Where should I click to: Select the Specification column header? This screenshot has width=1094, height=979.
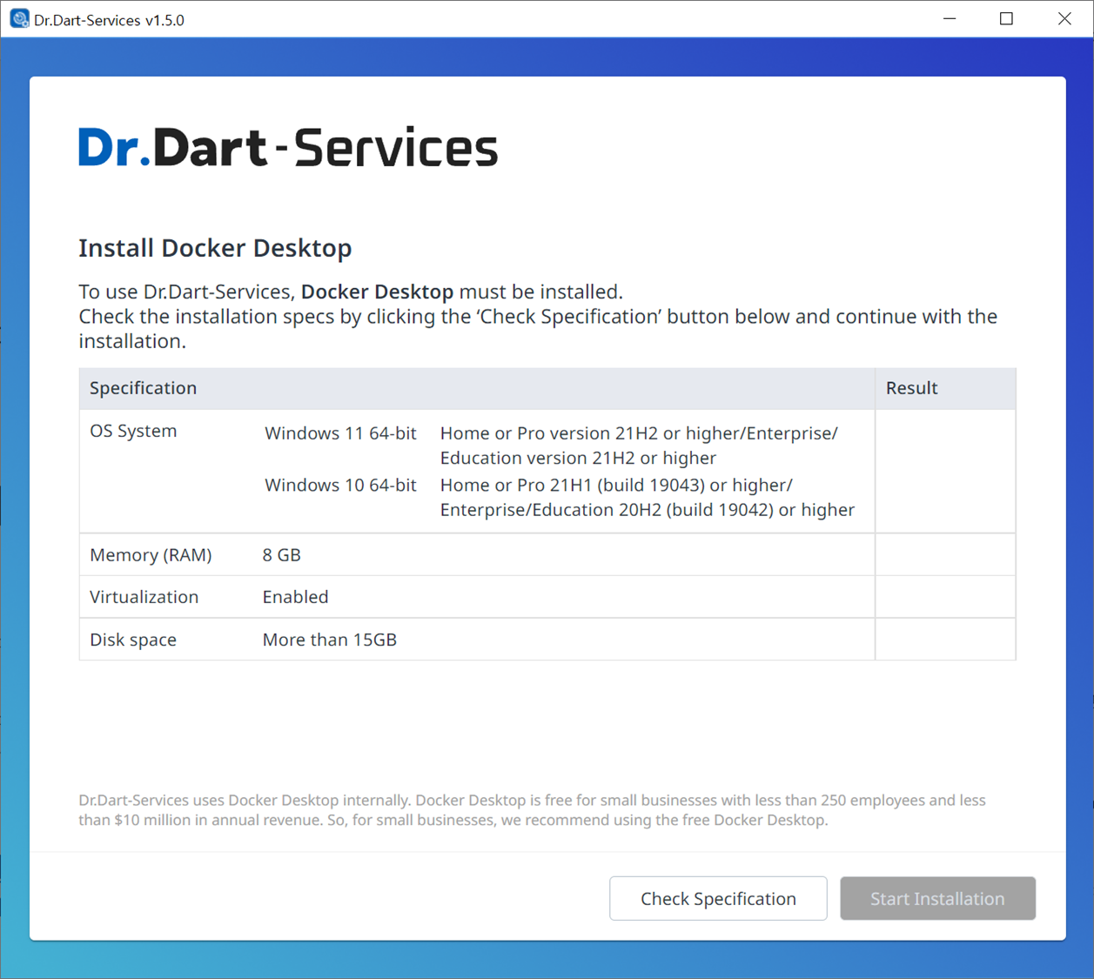(144, 388)
